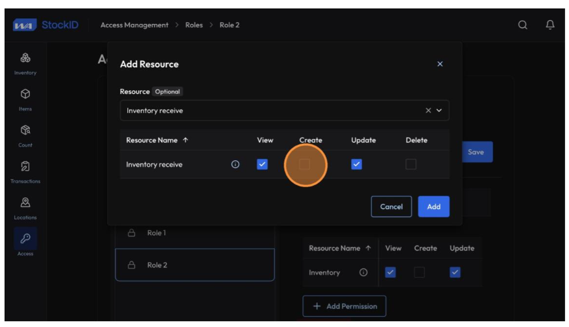Click the Update column header in dialog
Viewport: 569px width, 327px height.
(363, 140)
